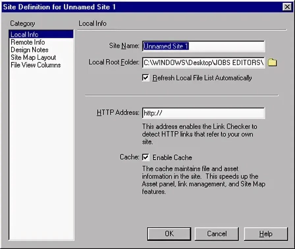The width and height of the screenshot is (295, 249).
Task: Click the Local Root Folder label
Action: point(114,62)
